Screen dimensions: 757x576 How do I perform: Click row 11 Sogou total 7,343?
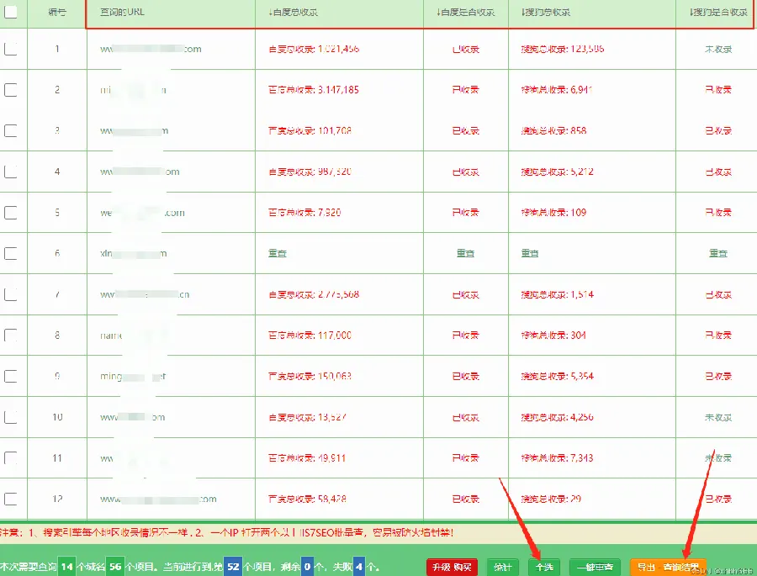557,457
